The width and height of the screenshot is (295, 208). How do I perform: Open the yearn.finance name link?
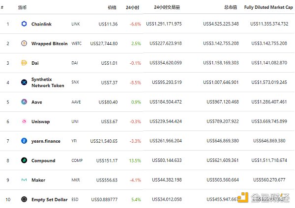click(x=46, y=141)
